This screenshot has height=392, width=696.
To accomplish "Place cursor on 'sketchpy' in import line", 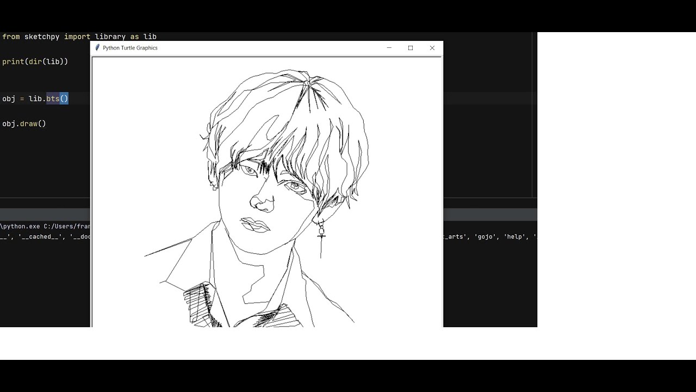I will pos(42,36).
